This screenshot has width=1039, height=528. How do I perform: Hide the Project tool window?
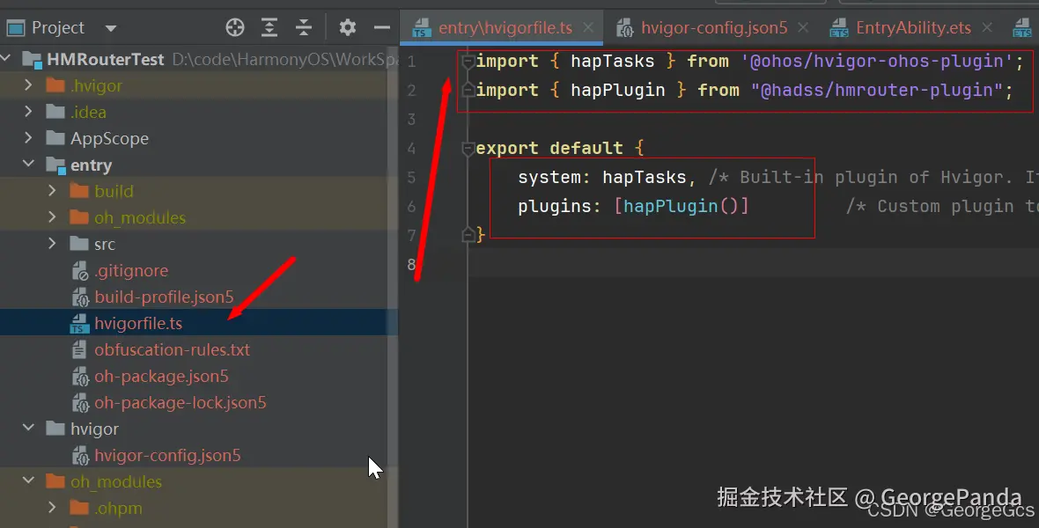coord(381,27)
